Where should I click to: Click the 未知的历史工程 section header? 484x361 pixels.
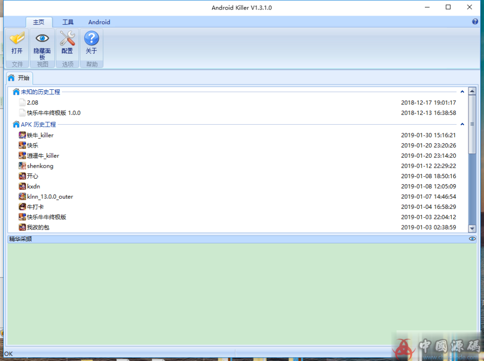tap(41, 92)
